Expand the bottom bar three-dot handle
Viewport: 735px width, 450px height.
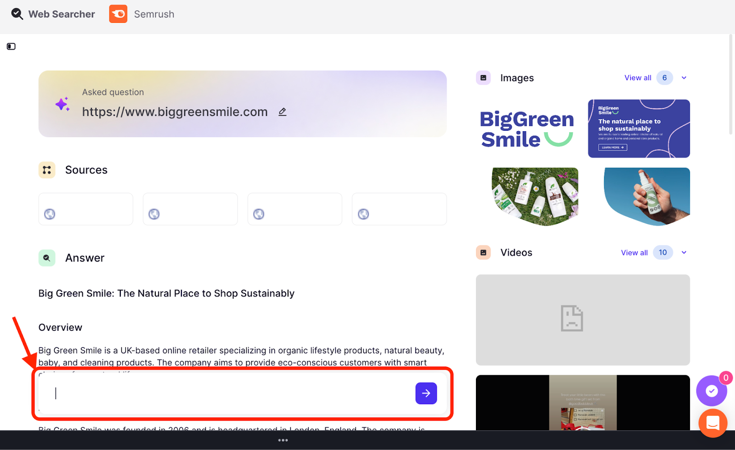coord(283,440)
